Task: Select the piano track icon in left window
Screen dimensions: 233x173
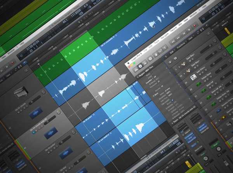Action: point(21,92)
